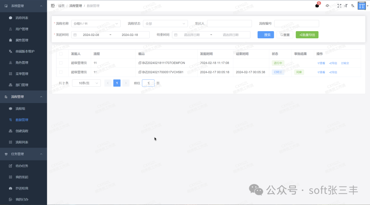
Task: Open 查看 view action on the completed process row
Action: pos(322,72)
